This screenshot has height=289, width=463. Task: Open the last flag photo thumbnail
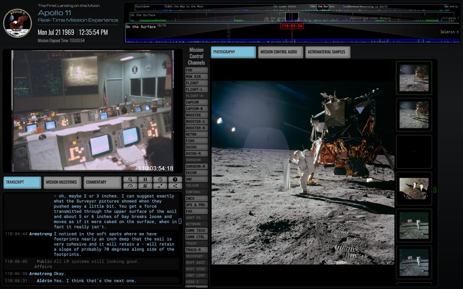414,262
